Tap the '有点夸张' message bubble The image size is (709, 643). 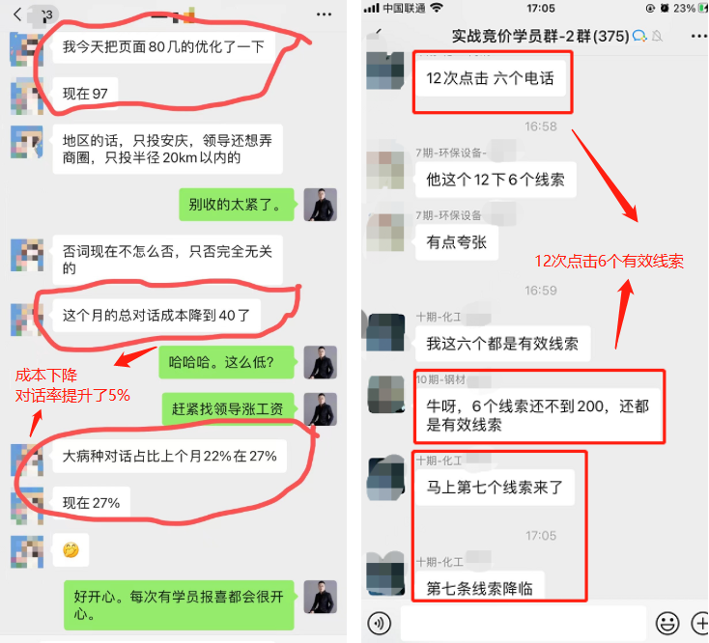click(457, 242)
